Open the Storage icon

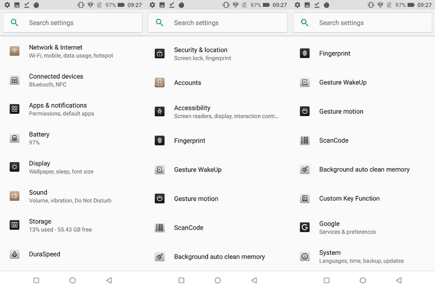click(14, 225)
